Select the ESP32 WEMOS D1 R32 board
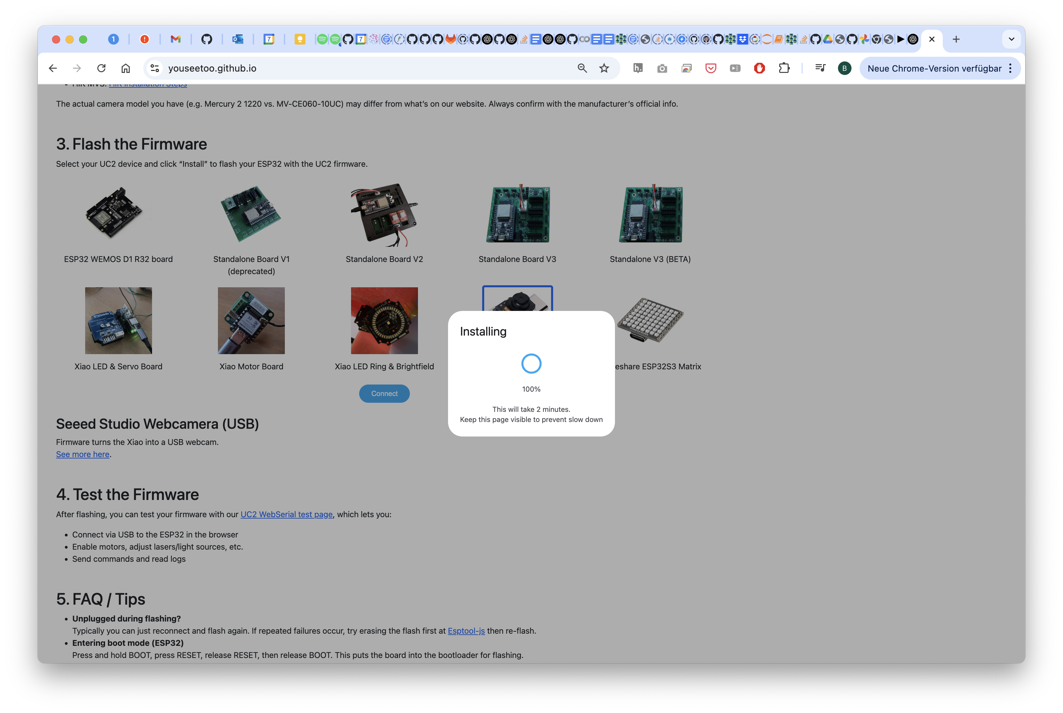Image resolution: width=1063 pixels, height=713 pixels. point(118,214)
